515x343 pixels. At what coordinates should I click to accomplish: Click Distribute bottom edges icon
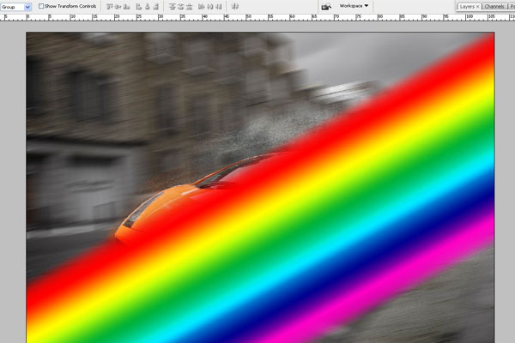[189, 7]
